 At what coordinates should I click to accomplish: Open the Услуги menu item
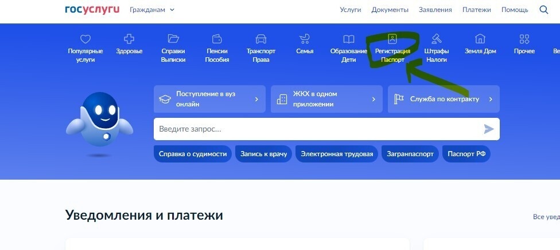(351, 10)
